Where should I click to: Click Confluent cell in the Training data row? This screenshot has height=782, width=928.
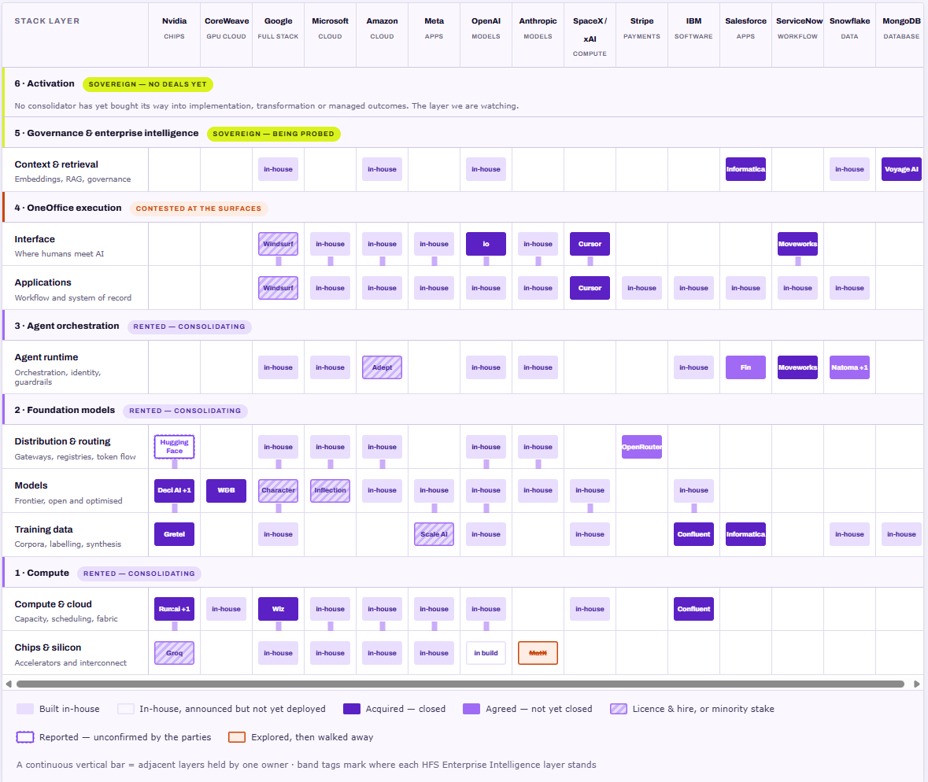click(x=693, y=534)
